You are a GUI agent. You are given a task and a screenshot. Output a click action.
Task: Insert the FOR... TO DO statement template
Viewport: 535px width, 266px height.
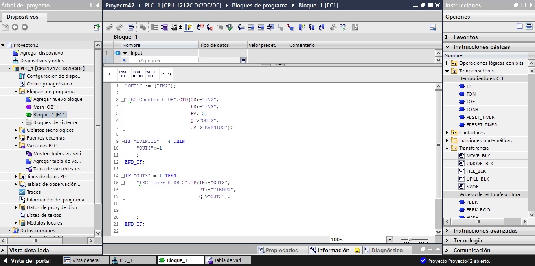(138, 74)
